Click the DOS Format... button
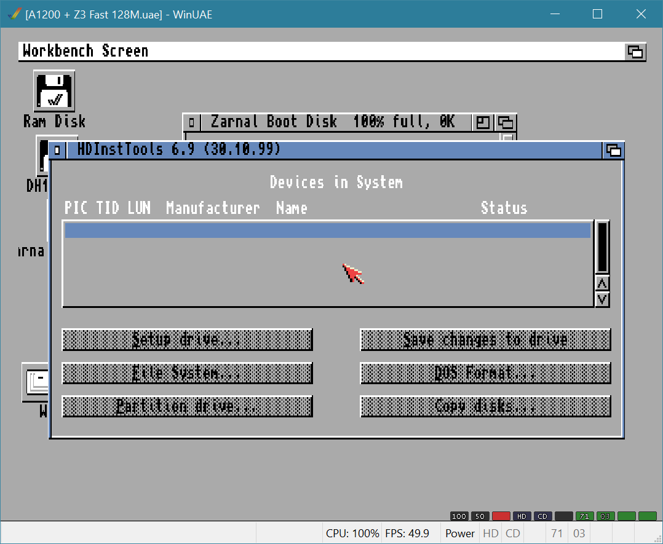 pos(485,373)
